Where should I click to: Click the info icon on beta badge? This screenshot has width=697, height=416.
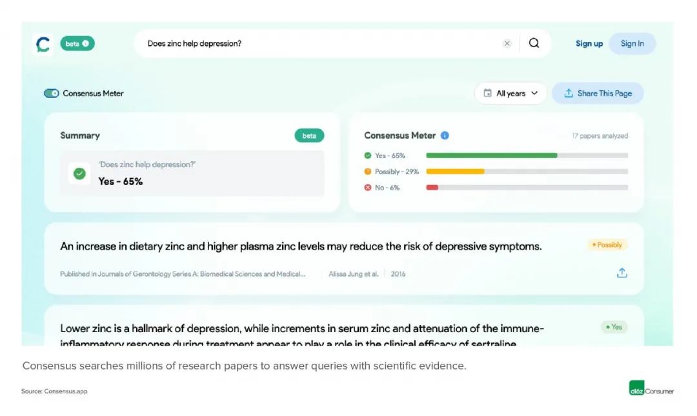[86, 44]
